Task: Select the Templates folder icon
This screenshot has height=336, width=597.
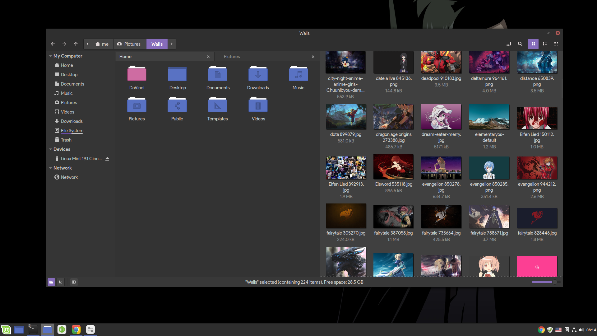Action: click(218, 105)
